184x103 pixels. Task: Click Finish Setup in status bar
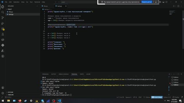[x=157, y=97]
